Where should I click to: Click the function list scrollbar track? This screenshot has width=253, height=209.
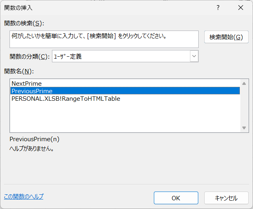244,106
